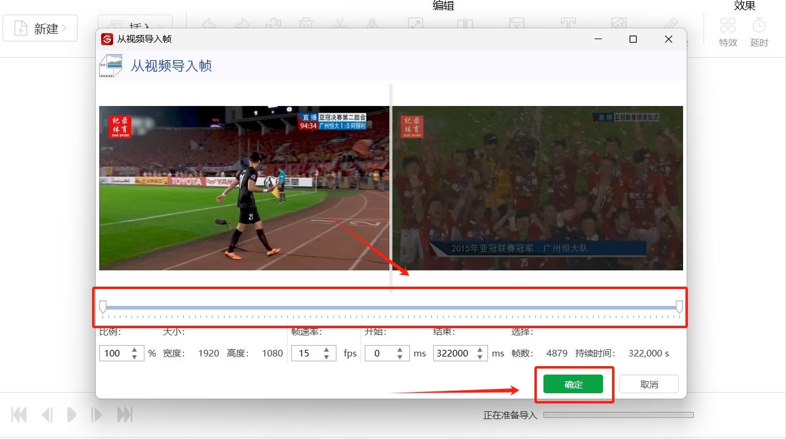
Task: Increase the 结束 end time with up arrow
Action: (x=481, y=350)
